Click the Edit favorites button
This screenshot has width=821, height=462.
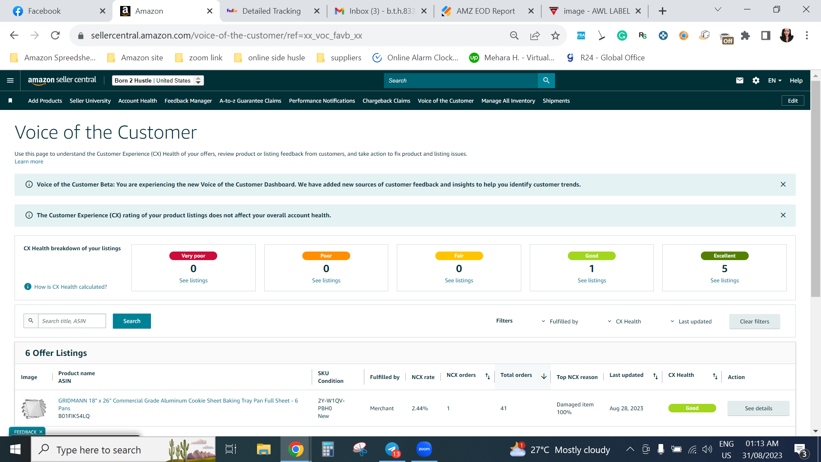point(793,101)
